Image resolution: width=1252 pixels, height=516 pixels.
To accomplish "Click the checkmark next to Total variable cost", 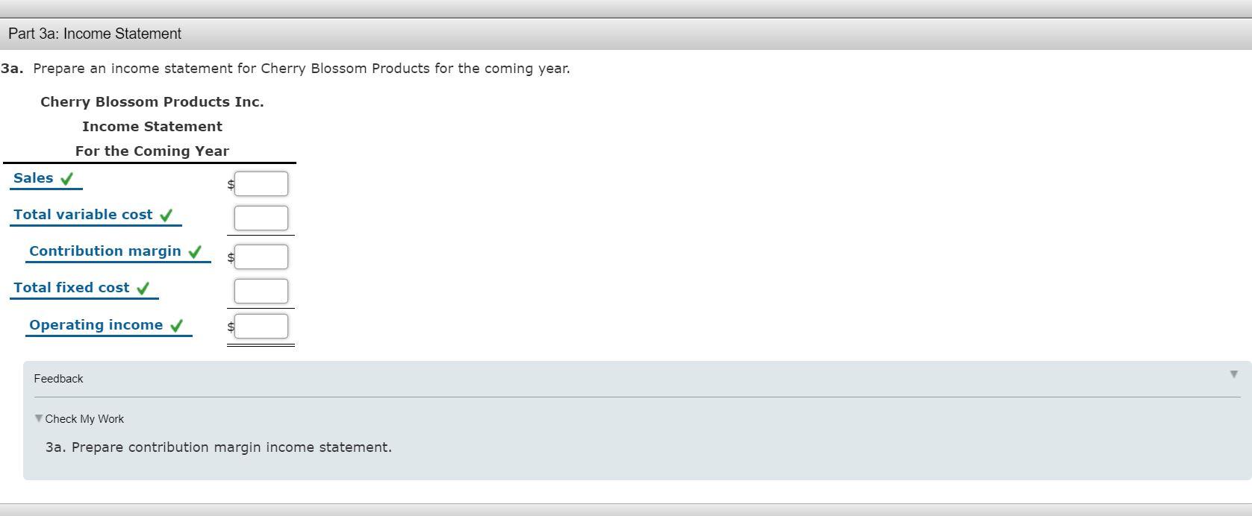I will point(166,214).
